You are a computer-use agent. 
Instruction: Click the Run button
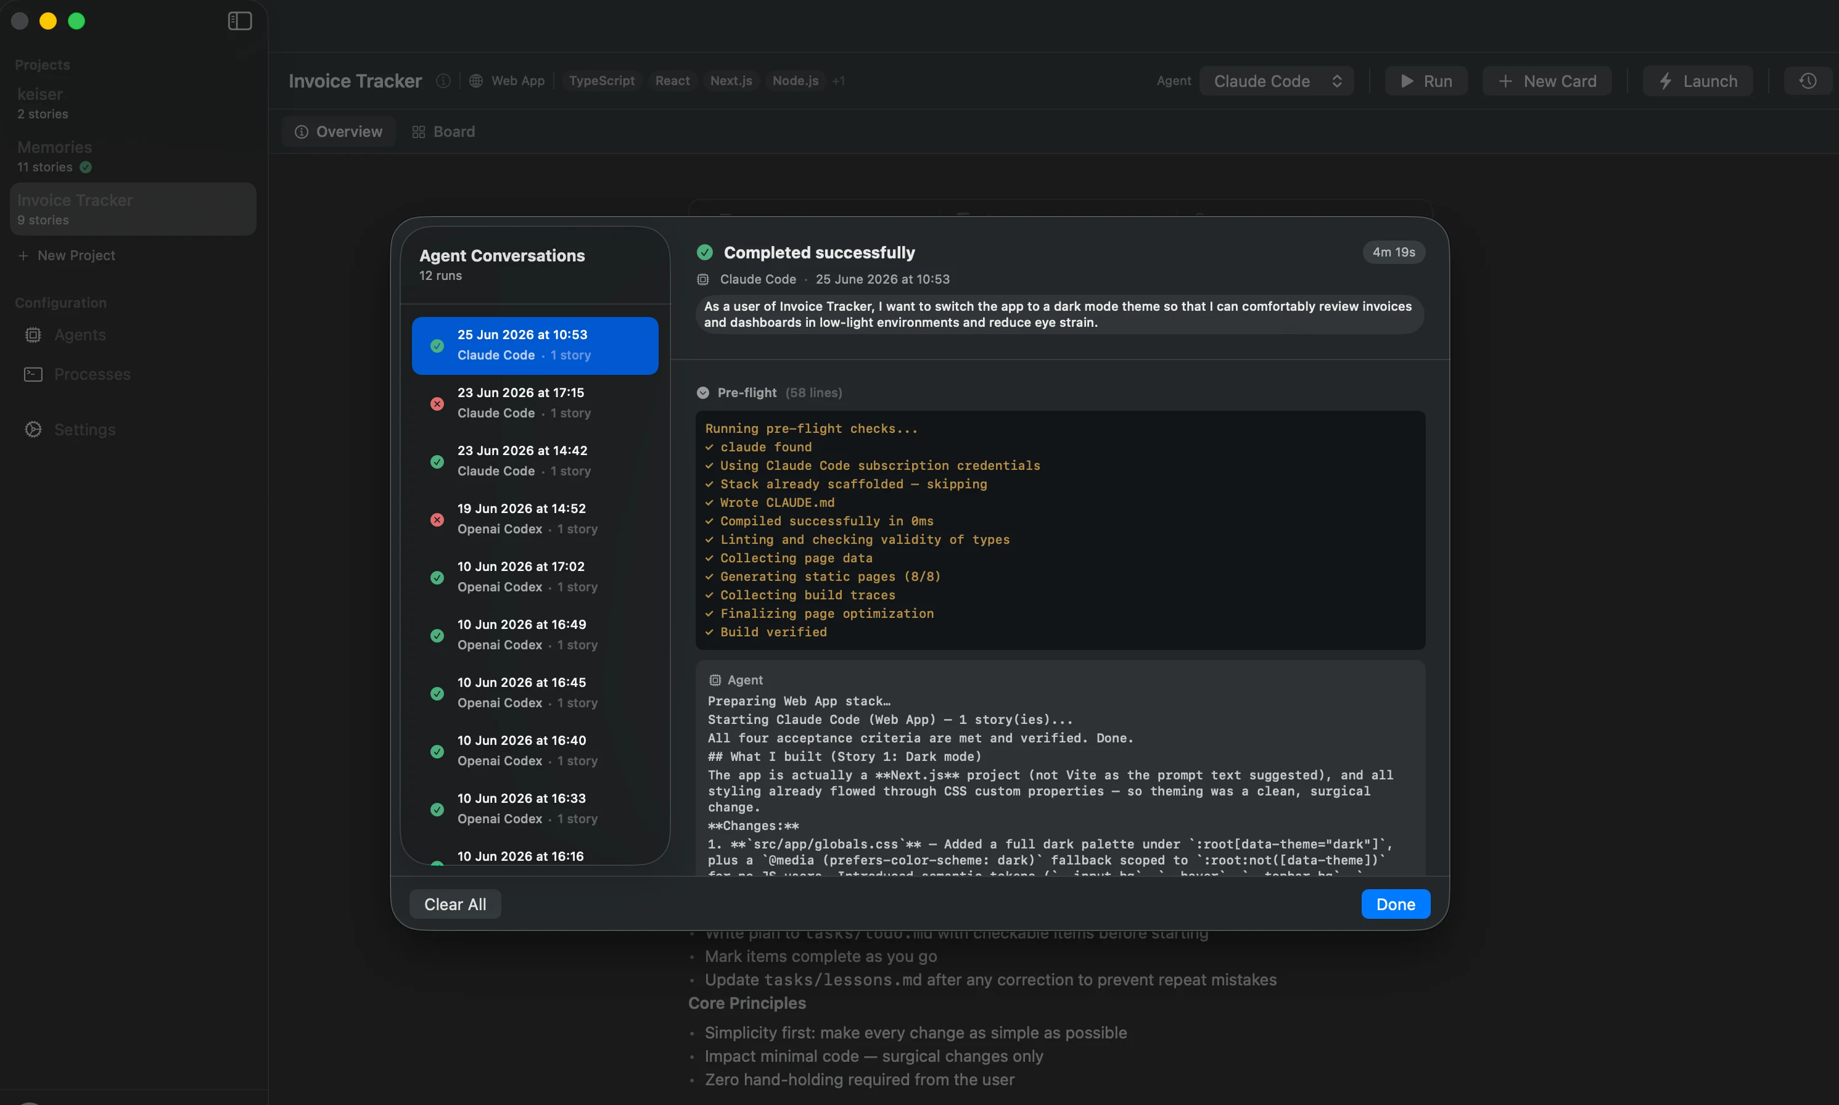(x=1426, y=81)
